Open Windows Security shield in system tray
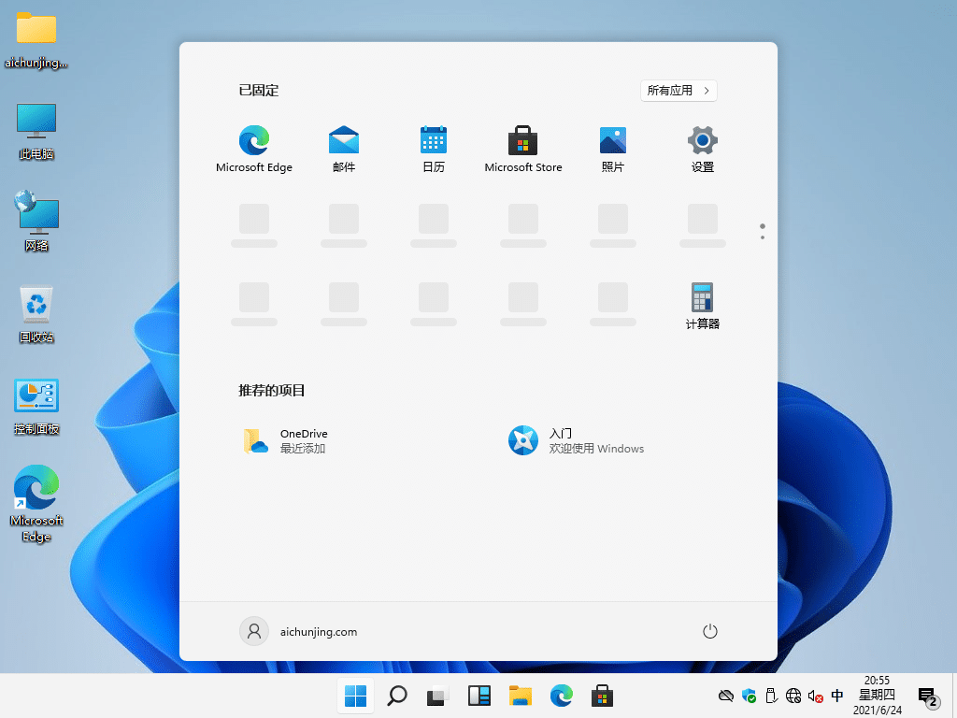Viewport: 957px width, 718px height. [749, 696]
